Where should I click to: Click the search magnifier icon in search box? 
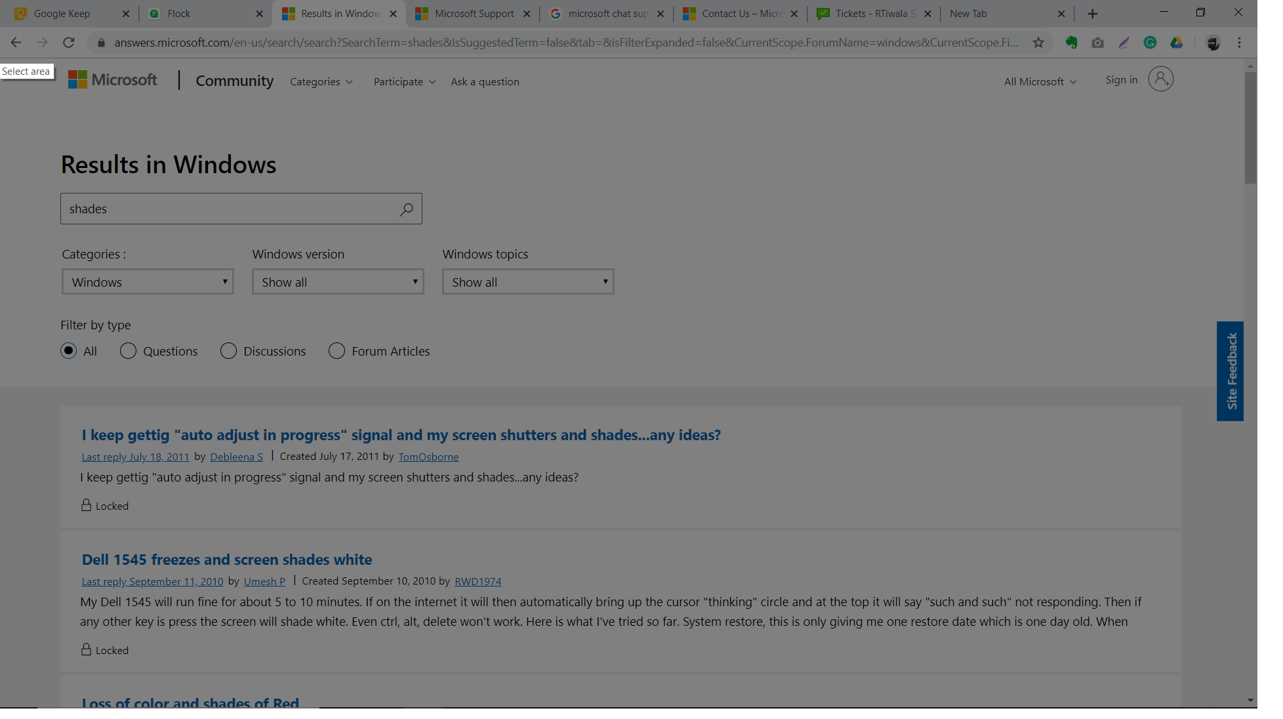point(407,209)
